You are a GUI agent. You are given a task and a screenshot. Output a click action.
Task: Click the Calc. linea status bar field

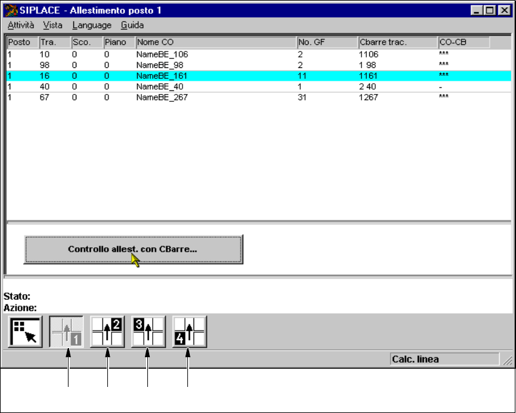(444, 359)
